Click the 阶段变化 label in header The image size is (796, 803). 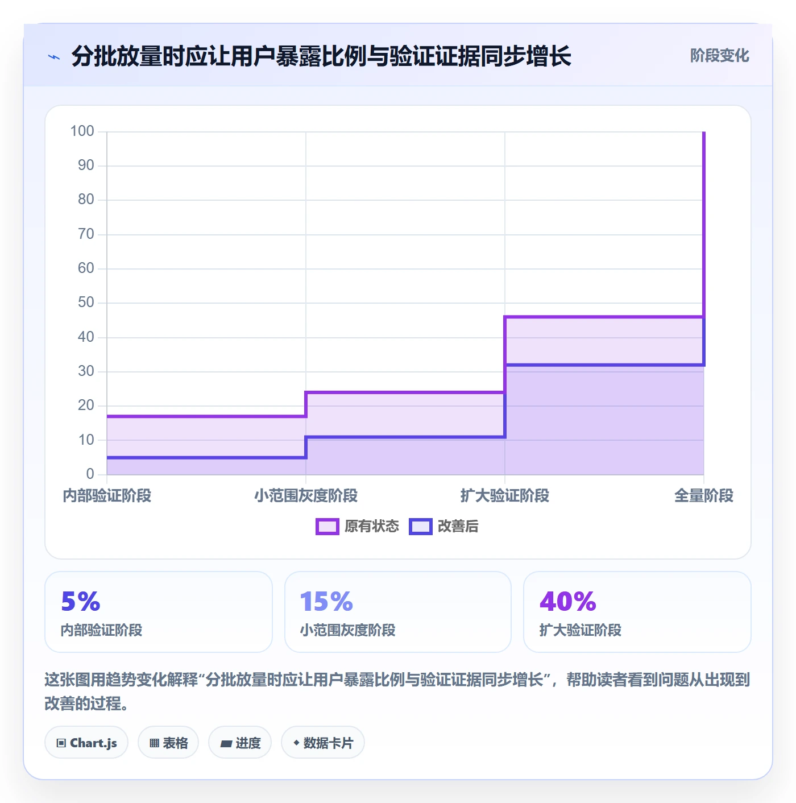point(720,56)
